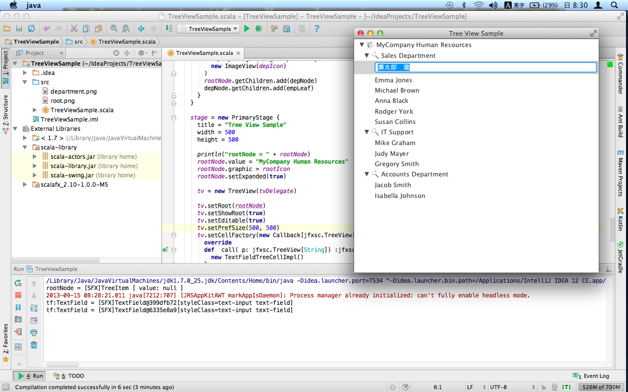
Task: Open the Maven Projects side tab
Action: 620,172
